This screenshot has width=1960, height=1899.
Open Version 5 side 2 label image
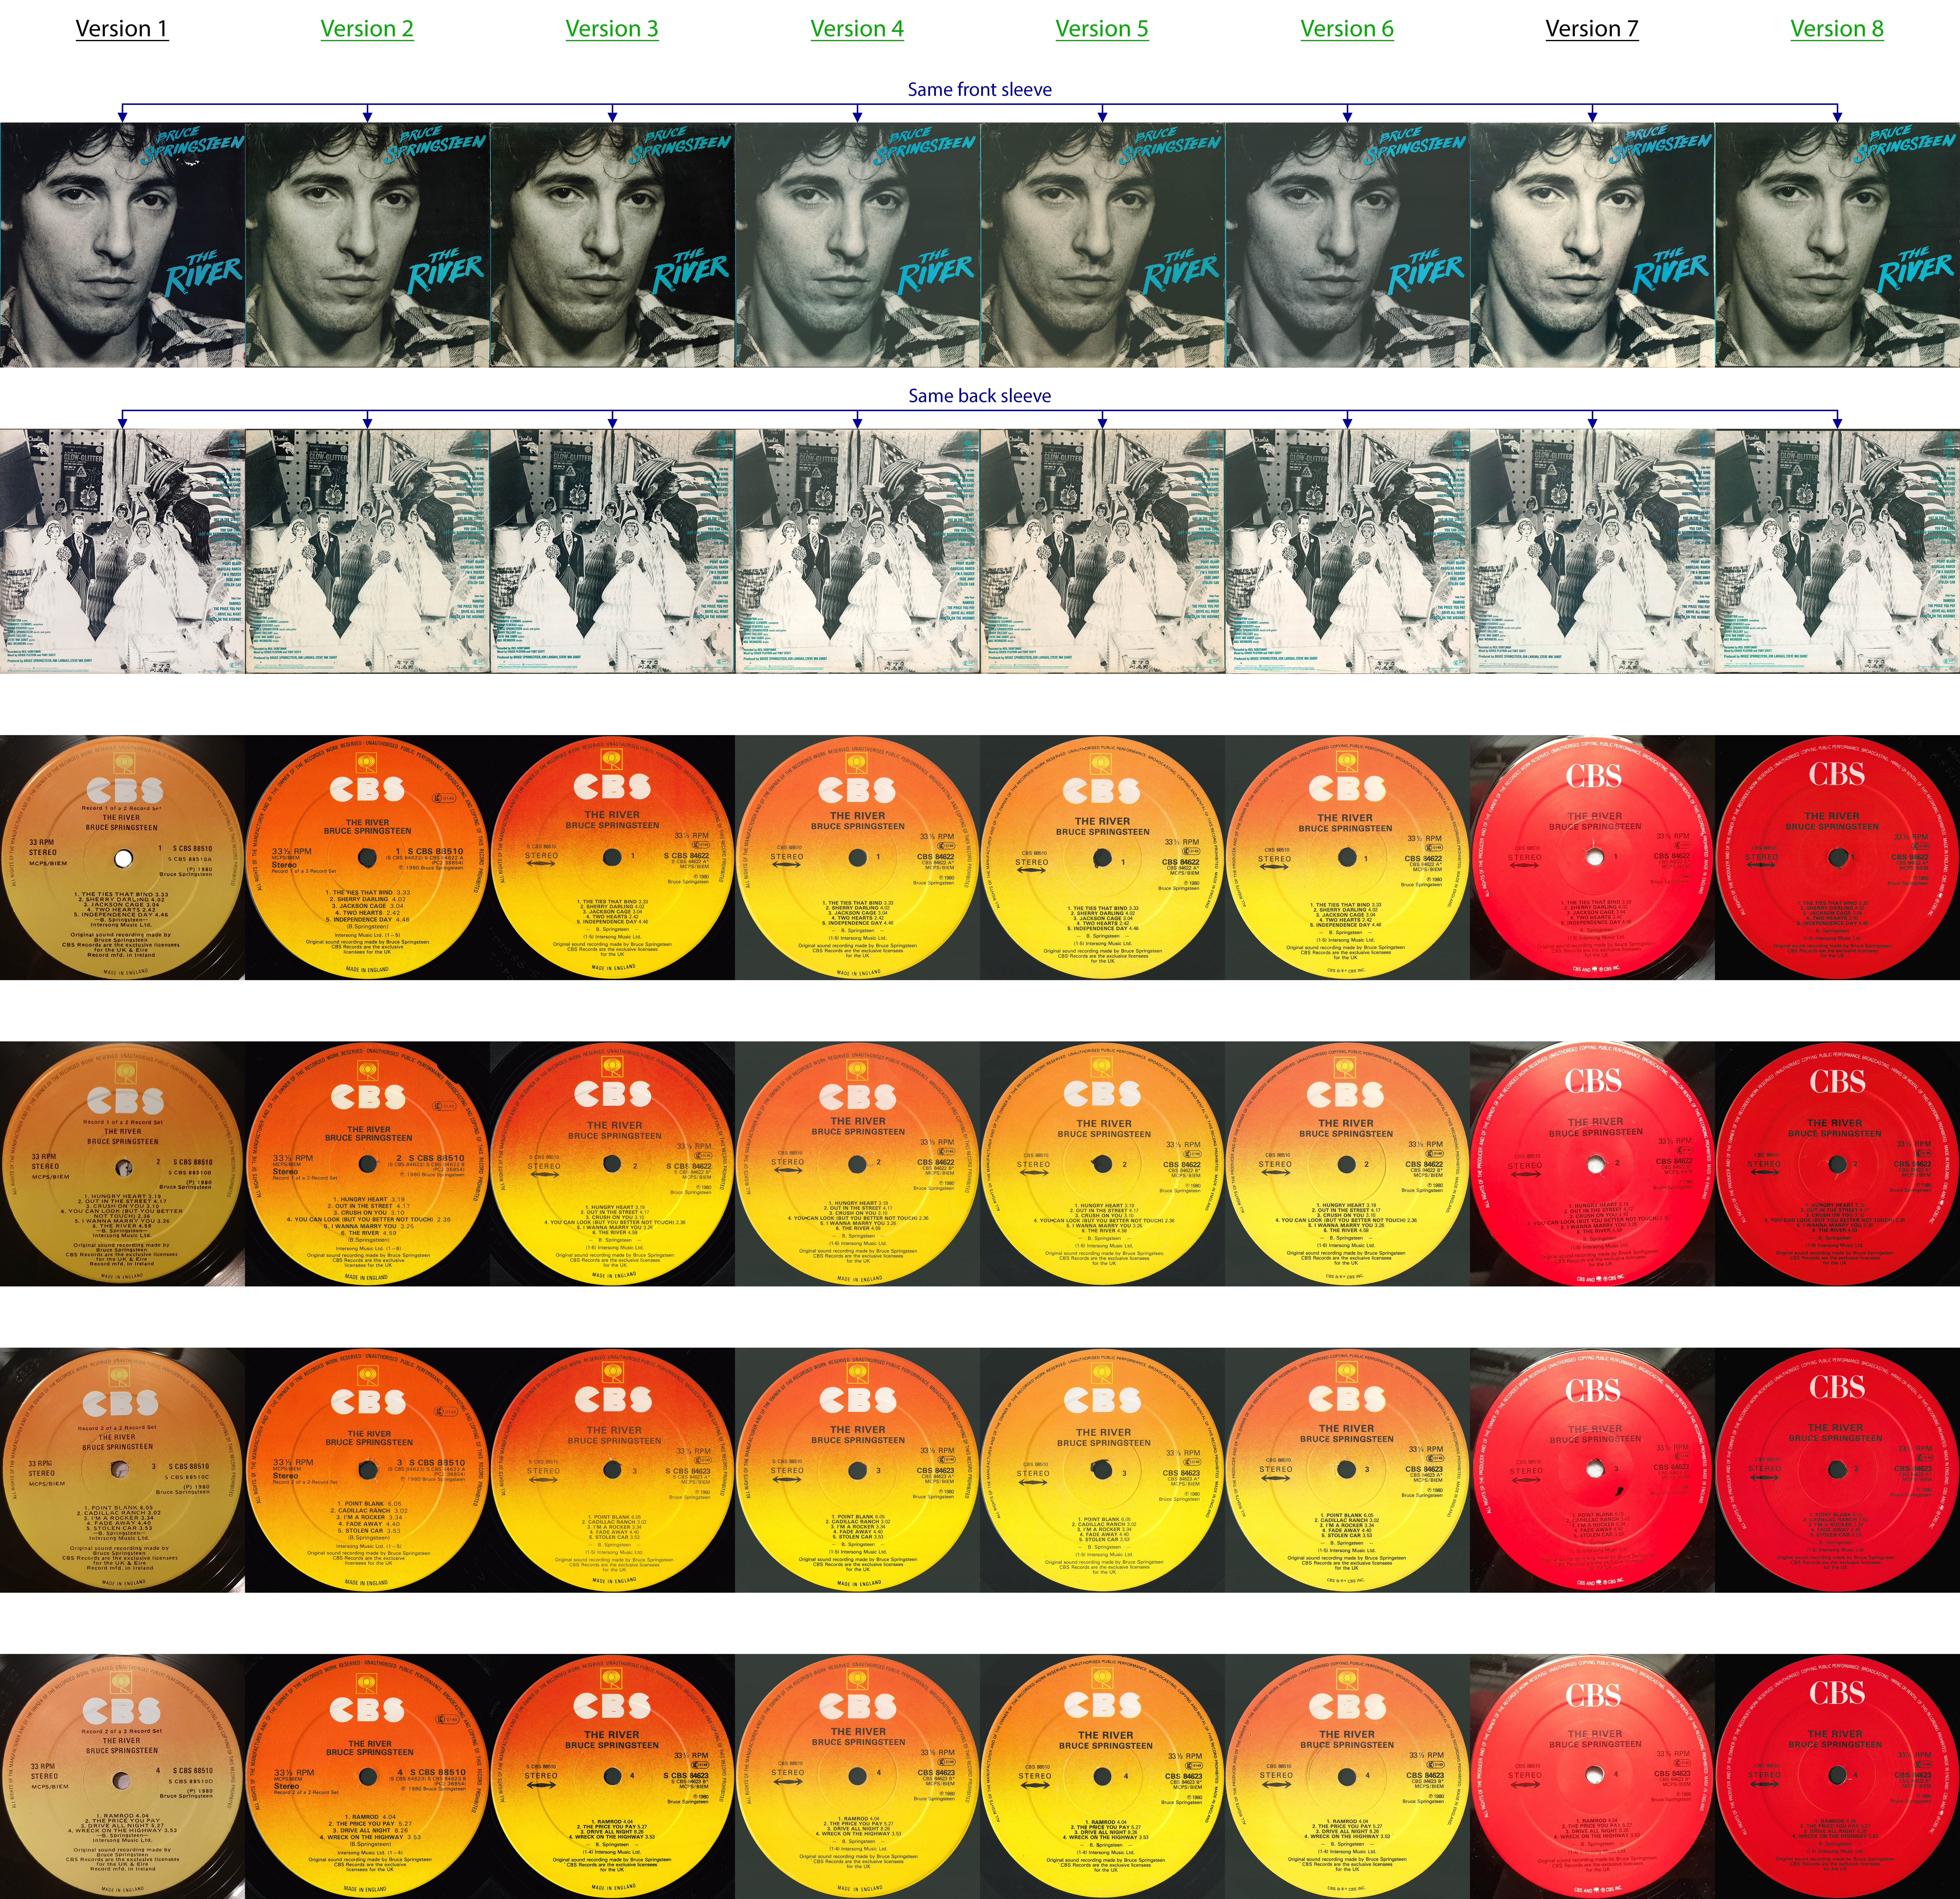pyautogui.click(x=1102, y=1164)
